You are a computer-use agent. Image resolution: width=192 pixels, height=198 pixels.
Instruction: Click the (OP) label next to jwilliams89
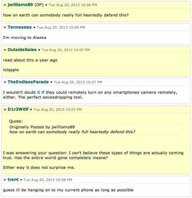[x=39, y=5]
